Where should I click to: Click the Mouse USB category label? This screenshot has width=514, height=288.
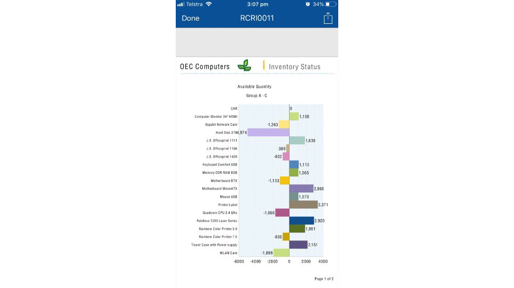click(x=229, y=197)
